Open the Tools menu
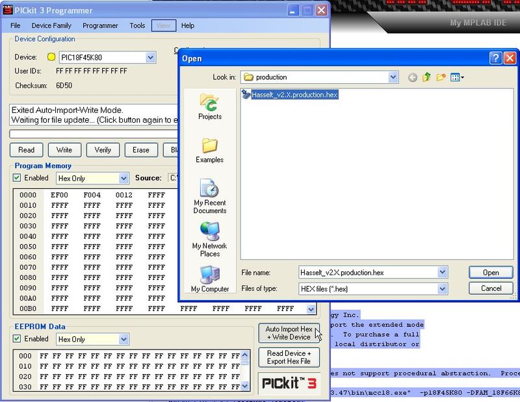 136,25
